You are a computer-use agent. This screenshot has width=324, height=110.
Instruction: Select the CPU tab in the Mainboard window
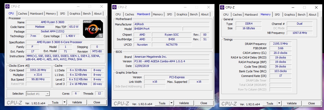click(x=118, y=14)
